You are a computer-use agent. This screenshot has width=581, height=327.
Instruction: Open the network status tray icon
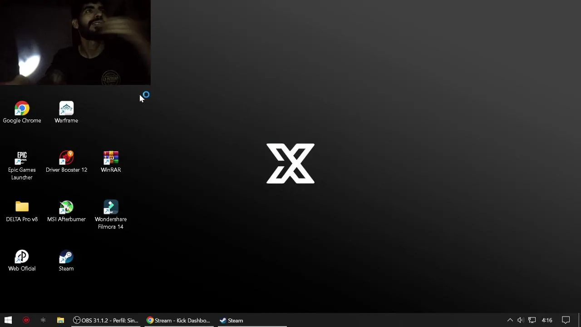(x=532, y=320)
